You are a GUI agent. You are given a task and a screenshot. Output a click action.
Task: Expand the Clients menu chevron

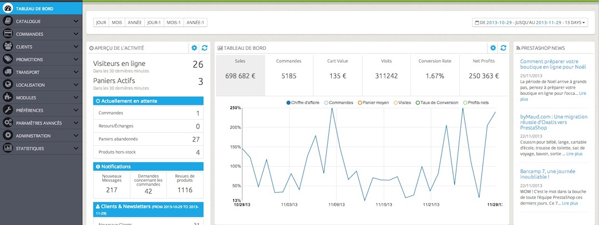coord(76,47)
